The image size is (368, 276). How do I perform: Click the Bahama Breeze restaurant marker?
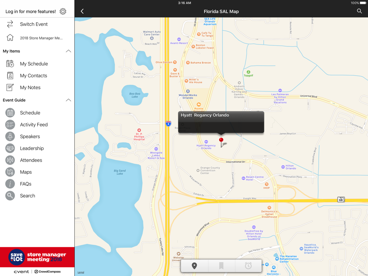(x=188, y=63)
